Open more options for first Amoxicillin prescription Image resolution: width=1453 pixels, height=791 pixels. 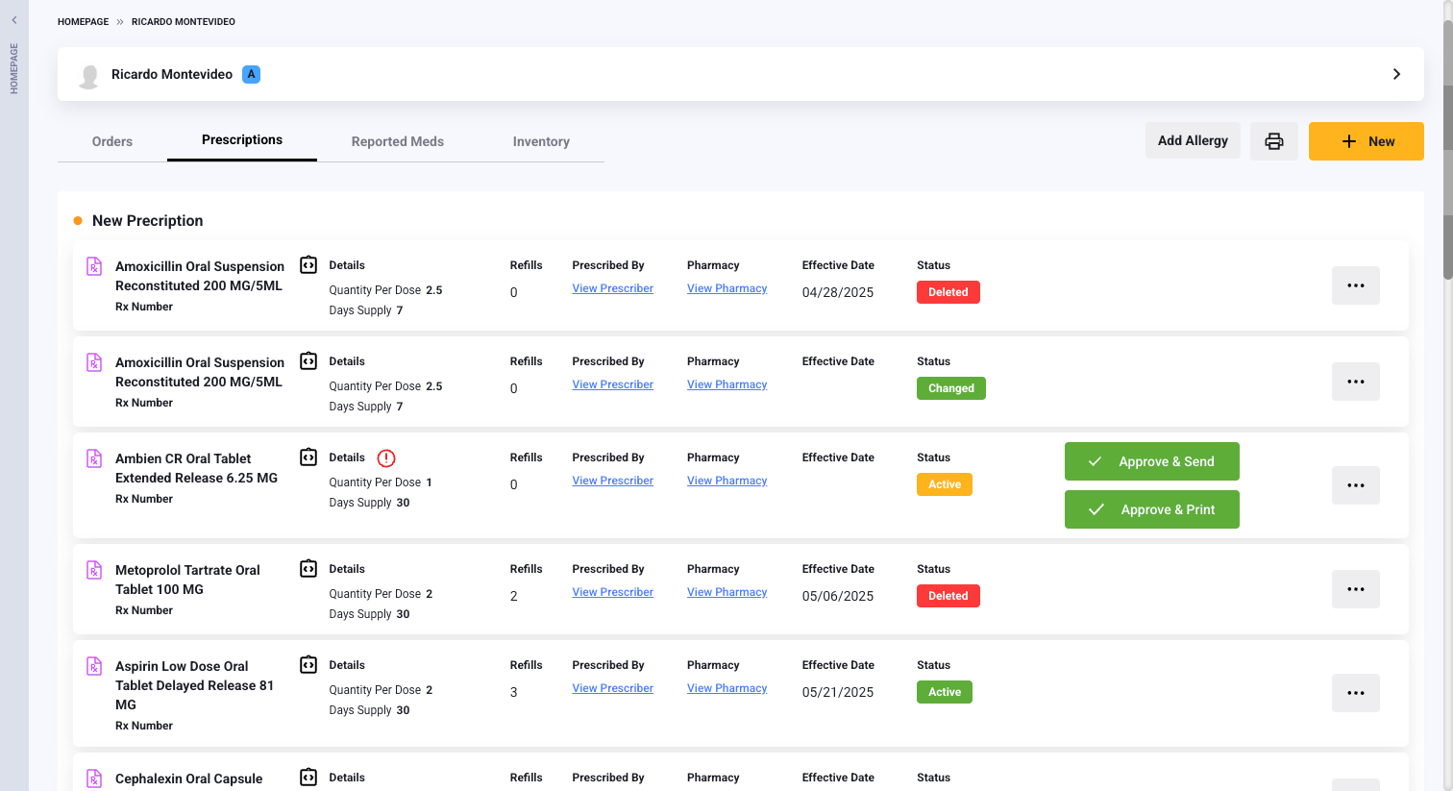pyautogui.click(x=1355, y=285)
